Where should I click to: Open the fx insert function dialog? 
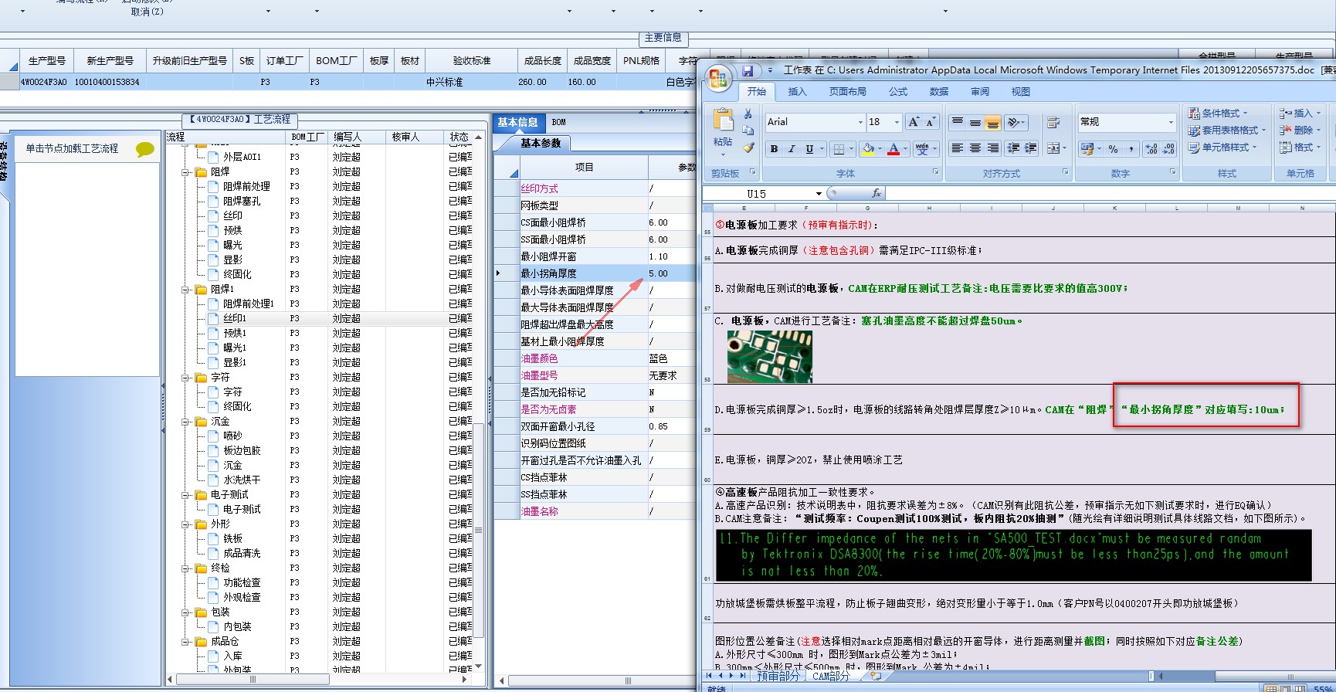pos(877,193)
